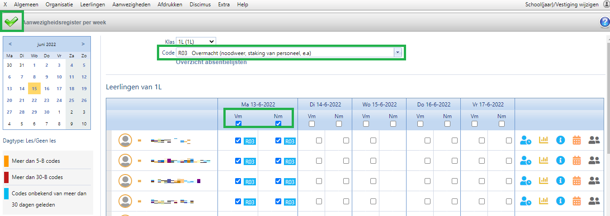Image resolution: width=610 pixels, height=216 pixels.
Task: Click the avatar photo of the third student
Action: [x=125, y=181]
